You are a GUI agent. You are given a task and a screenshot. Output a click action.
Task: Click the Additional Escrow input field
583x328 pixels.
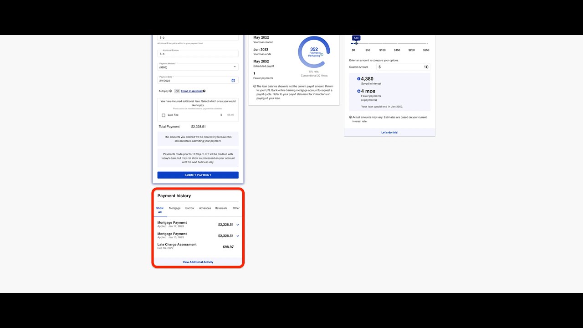pyautogui.click(x=198, y=53)
